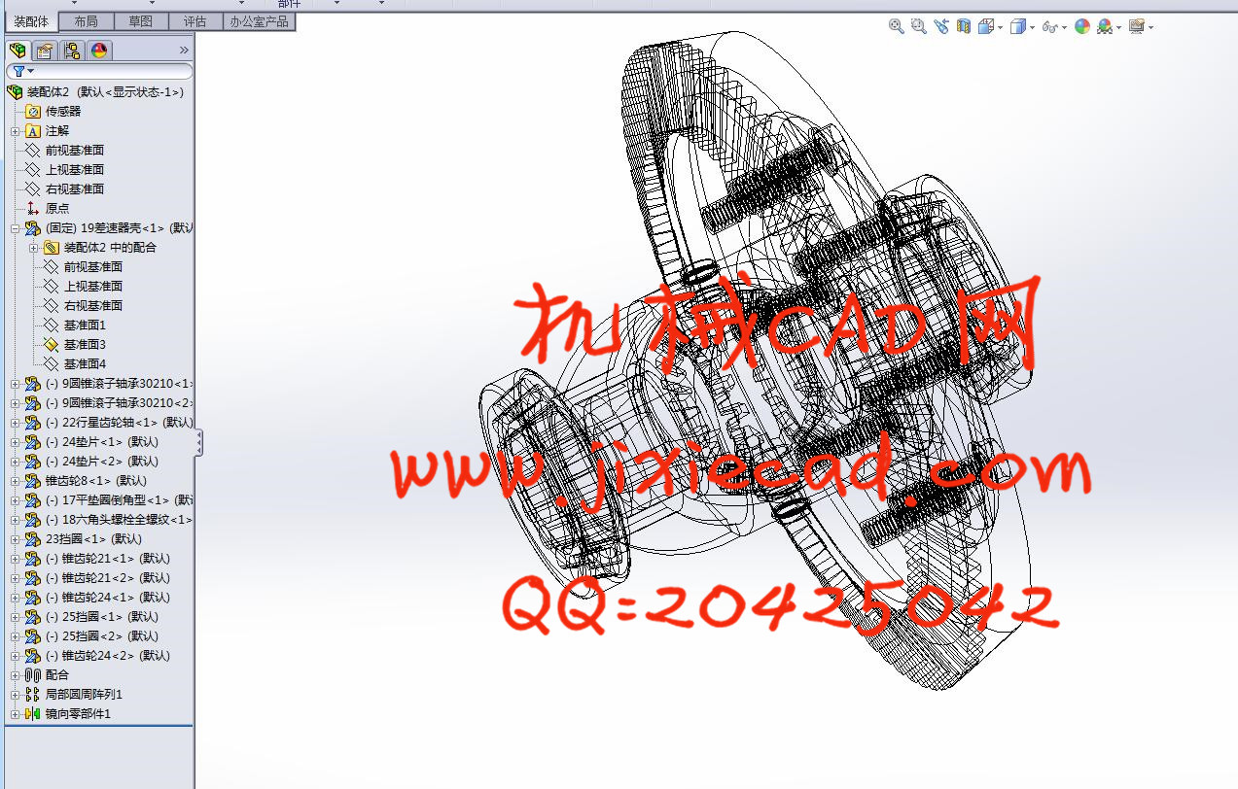This screenshot has height=789, width=1238.
Task: Switch to the 办公室产品 tab
Action: tap(259, 21)
